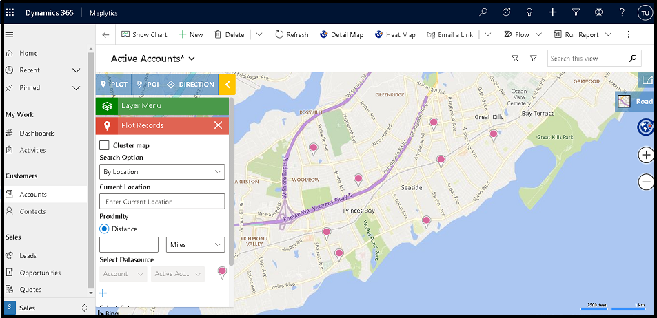This screenshot has width=657, height=318.
Task: Enable the Cluster map checkbox
Action: (104, 145)
